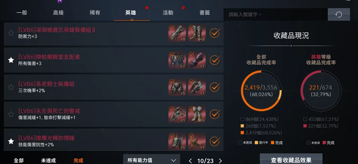Select gauntlet item icon in 深淵被遺忘英雄裝備組Ⅱ
Viewport: 358px width, 164px height.
[177, 33]
